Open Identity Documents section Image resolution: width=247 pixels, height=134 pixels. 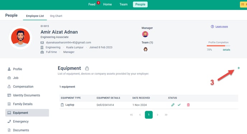(x=27, y=95)
